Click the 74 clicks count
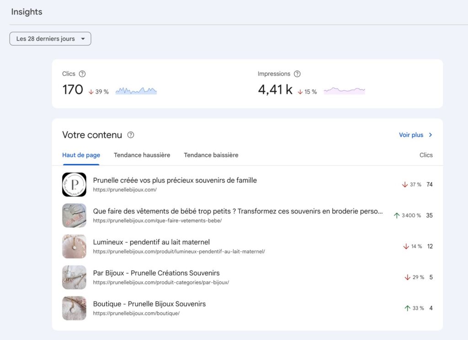This screenshot has height=340, width=468. pyautogui.click(x=430, y=185)
